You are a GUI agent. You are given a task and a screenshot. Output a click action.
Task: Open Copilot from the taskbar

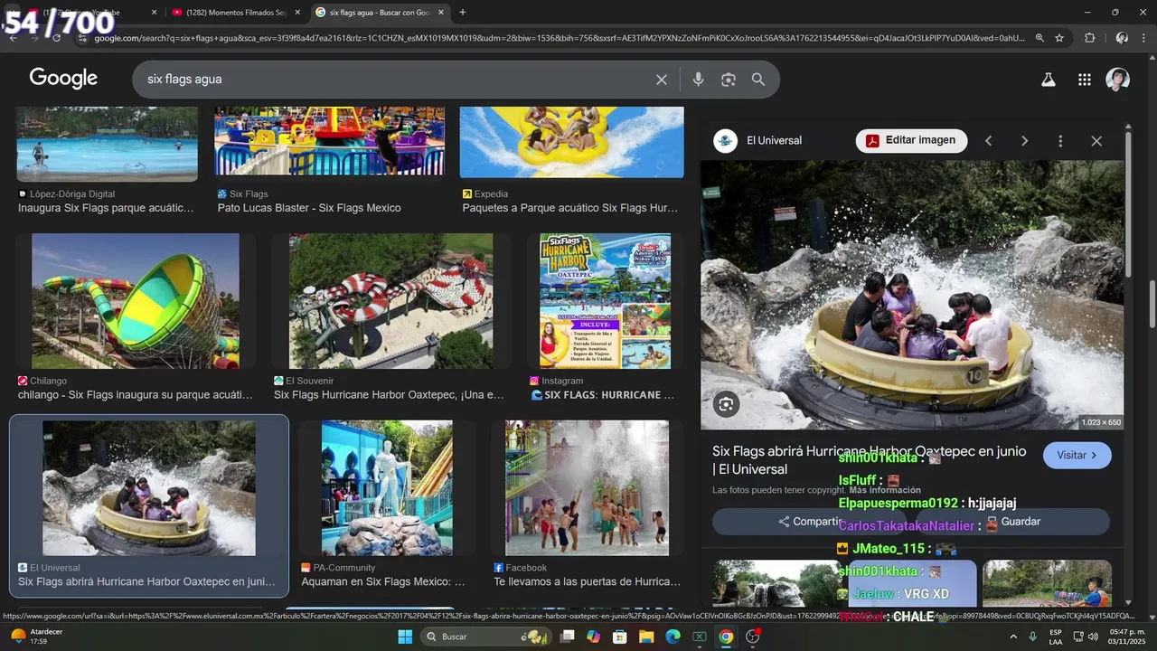tap(594, 637)
